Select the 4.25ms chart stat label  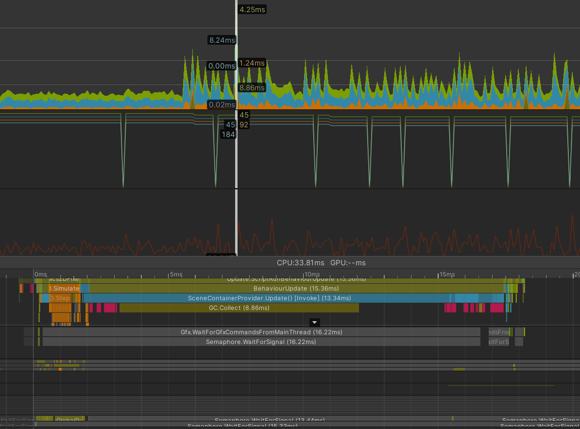coord(252,9)
